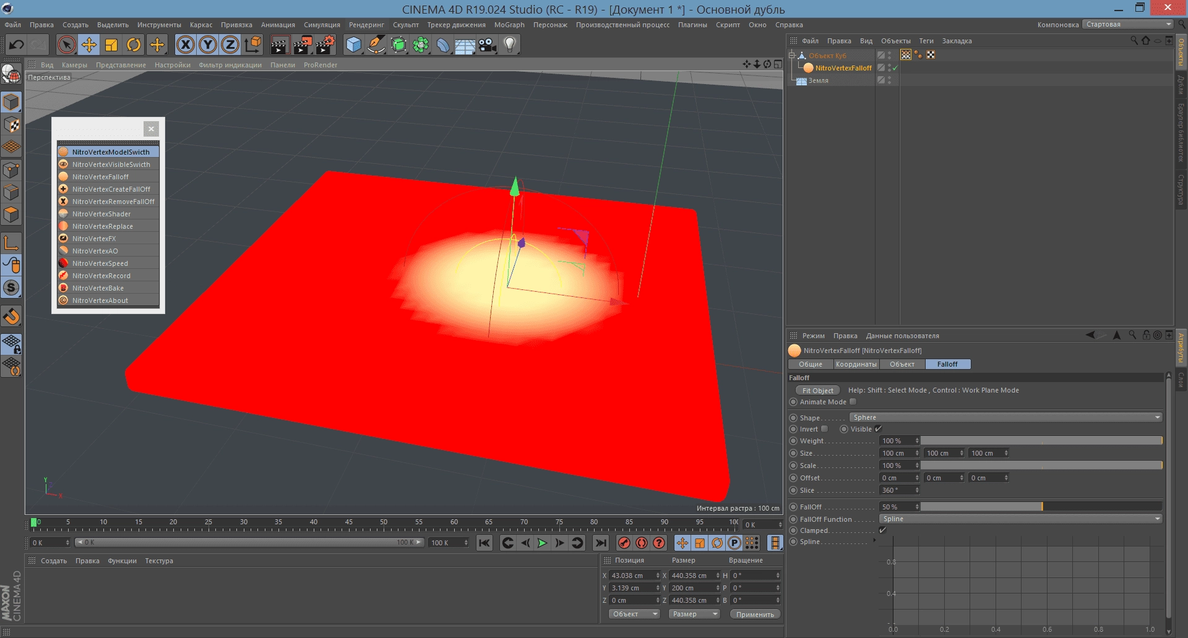Switch to the Общие tab
1188x638 pixels.
(x=811, y=364)
